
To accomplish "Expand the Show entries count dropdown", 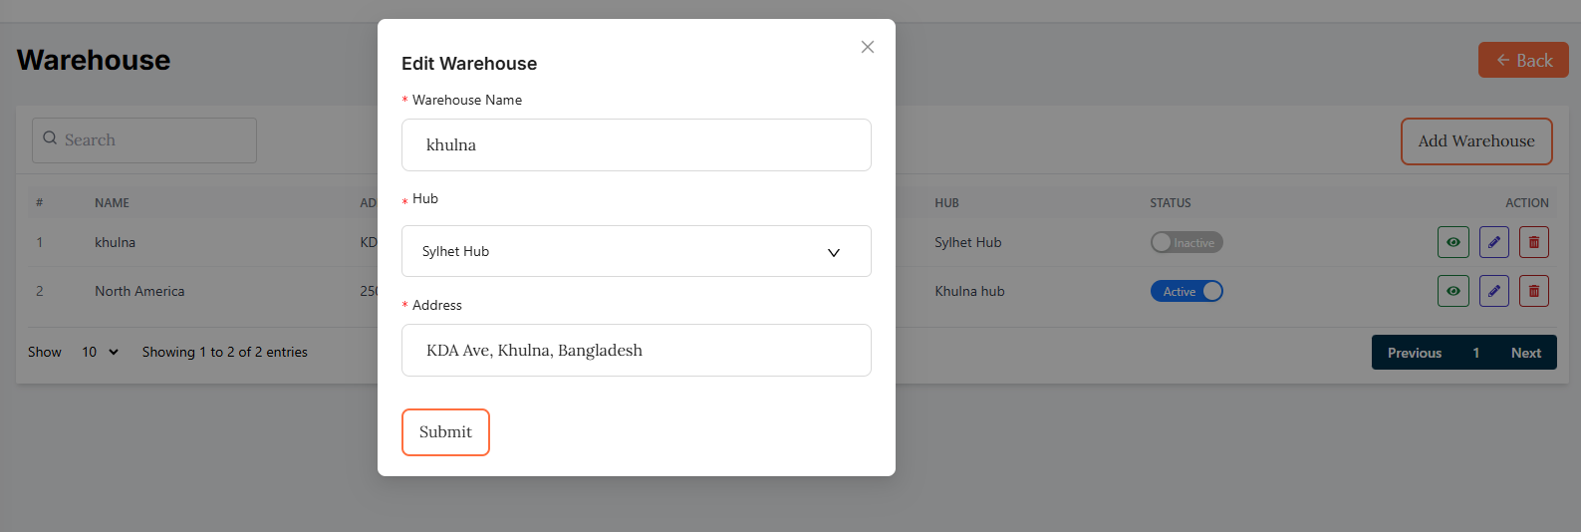I will [100, 352].
